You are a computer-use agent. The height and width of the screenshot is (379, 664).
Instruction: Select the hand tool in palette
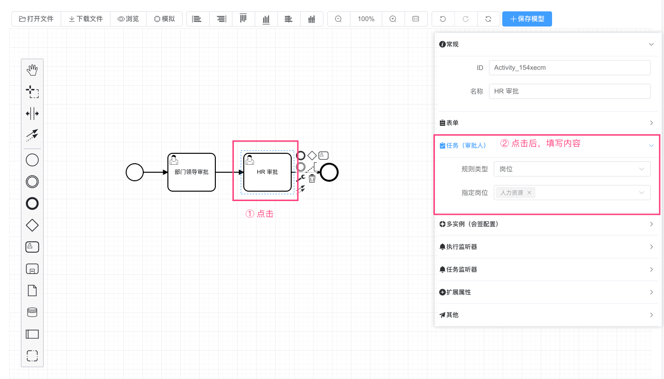[x=32, y=71]
